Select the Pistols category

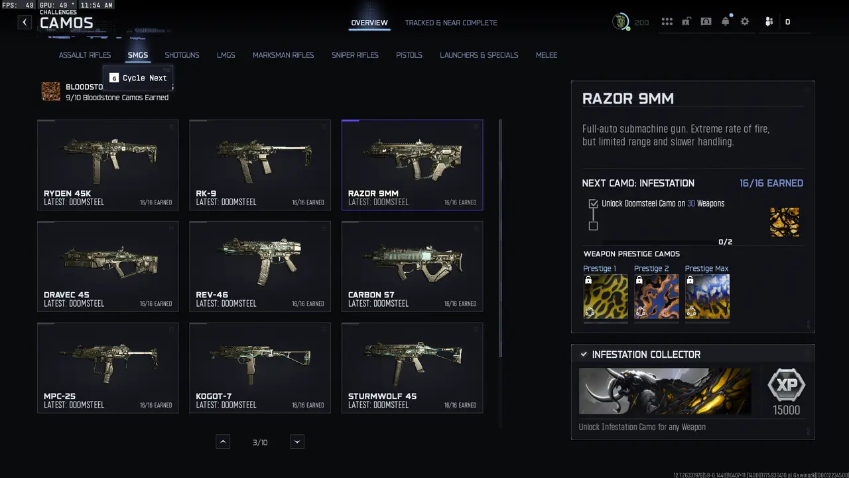[x=409, y=55]
